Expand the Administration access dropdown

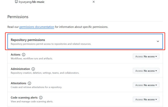tap(146, 71)
